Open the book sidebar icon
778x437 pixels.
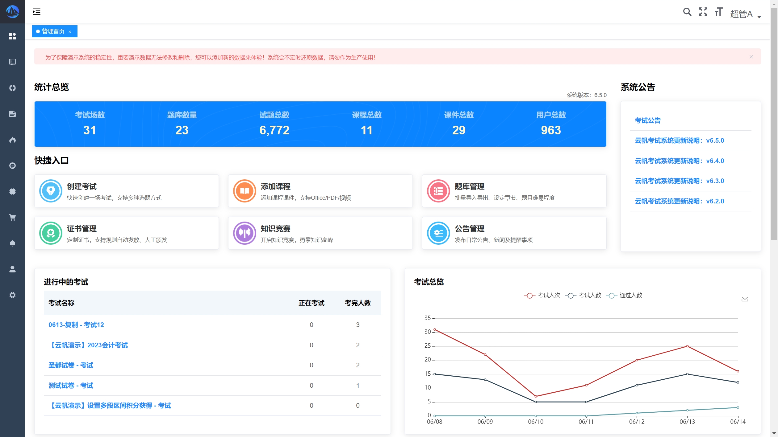[x=12, y=62]
